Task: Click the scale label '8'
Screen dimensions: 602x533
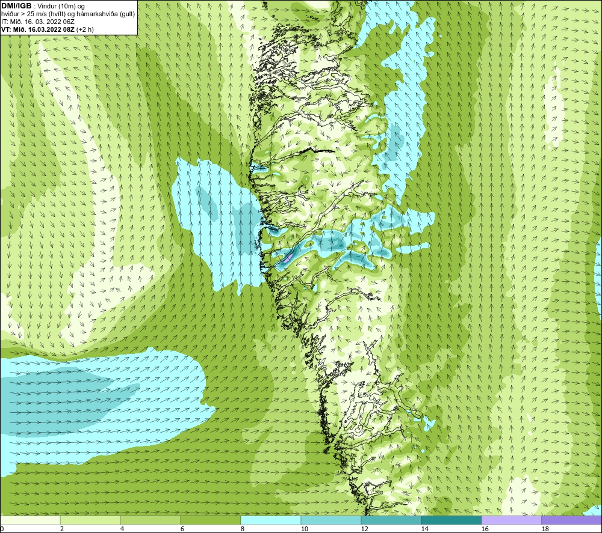Action: pos(243,529)
